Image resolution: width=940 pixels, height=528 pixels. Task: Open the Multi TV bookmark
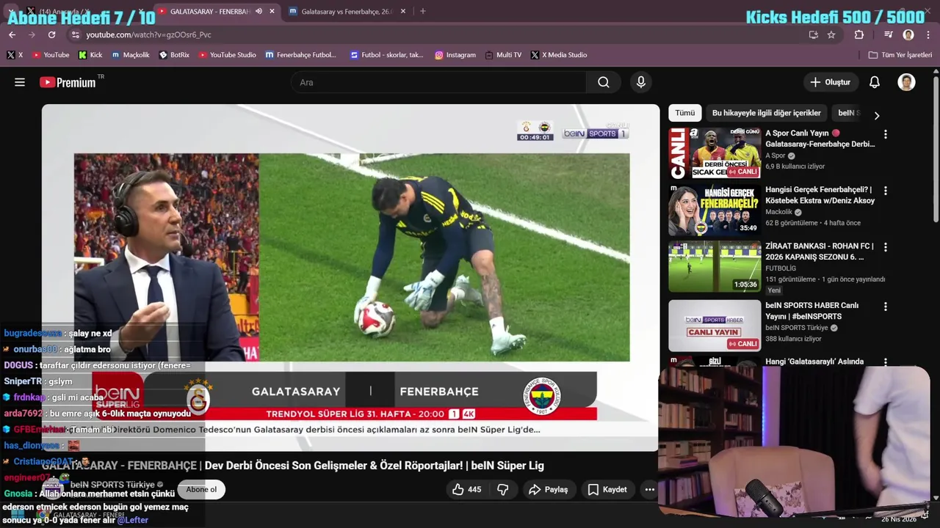point(504,55)
